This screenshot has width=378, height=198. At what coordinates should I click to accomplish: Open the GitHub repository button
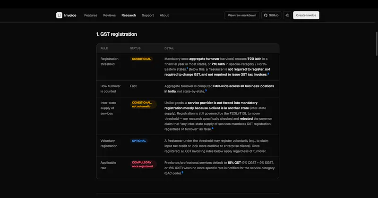[x=271, y=15]
